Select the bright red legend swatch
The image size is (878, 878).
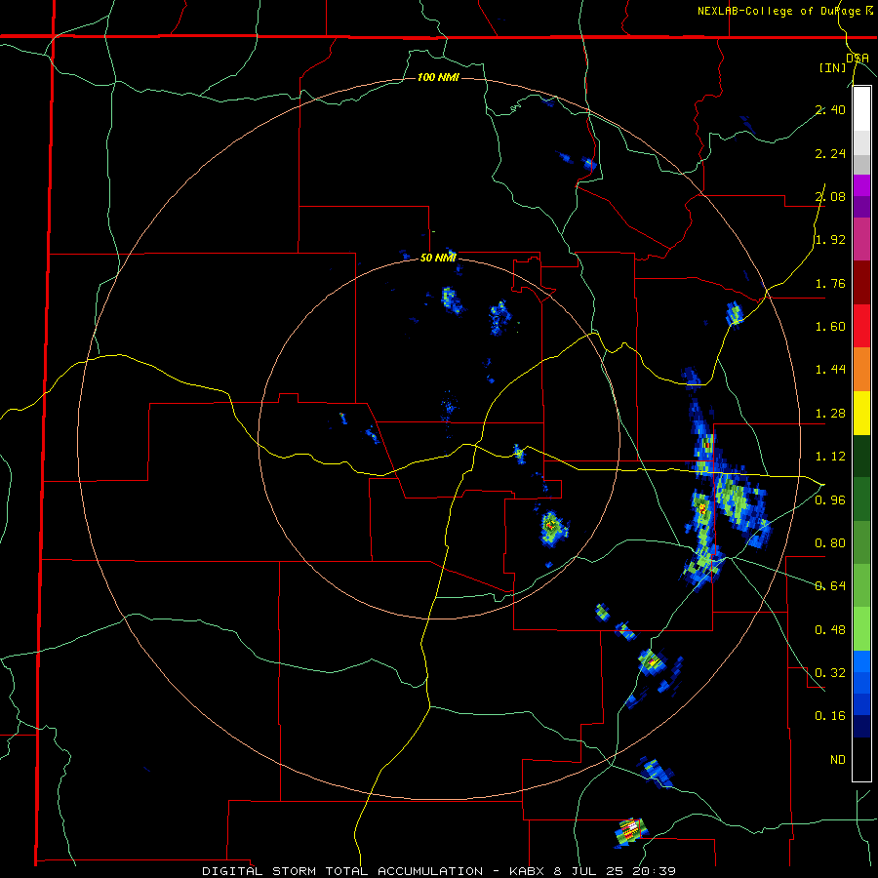point(861,326)
